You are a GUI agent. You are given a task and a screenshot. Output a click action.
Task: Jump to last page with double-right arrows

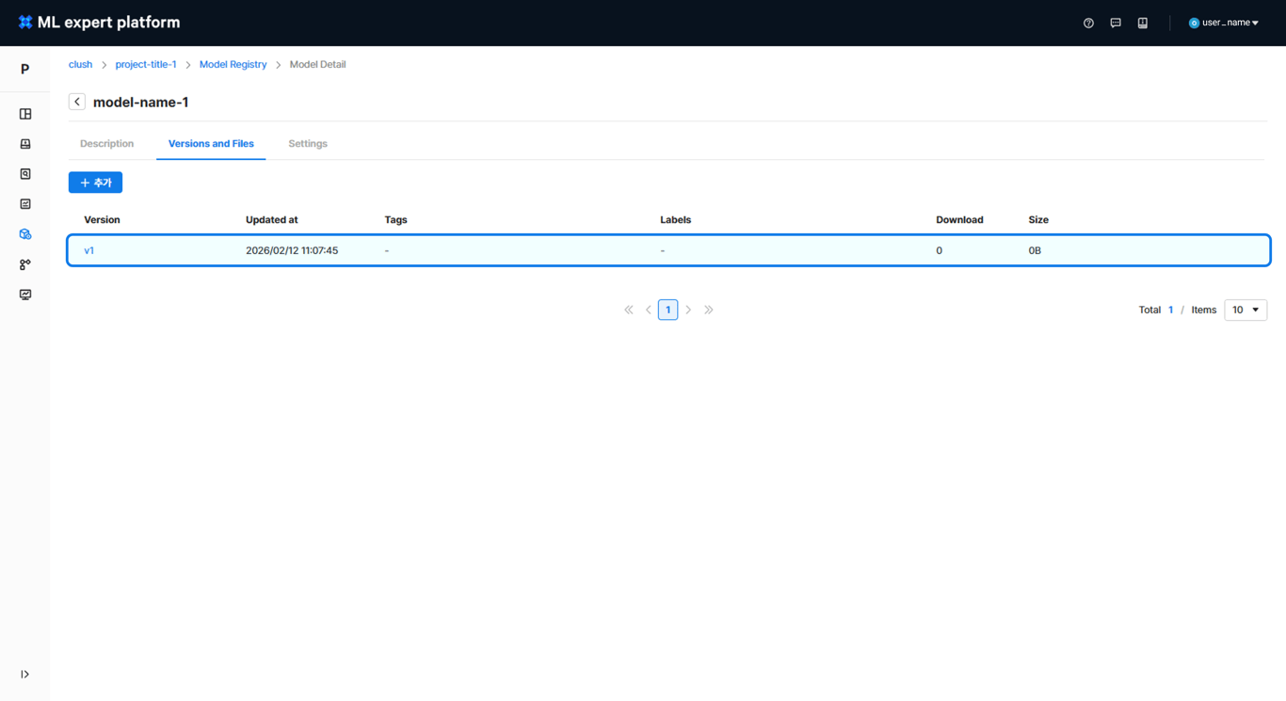coord(709,310)
